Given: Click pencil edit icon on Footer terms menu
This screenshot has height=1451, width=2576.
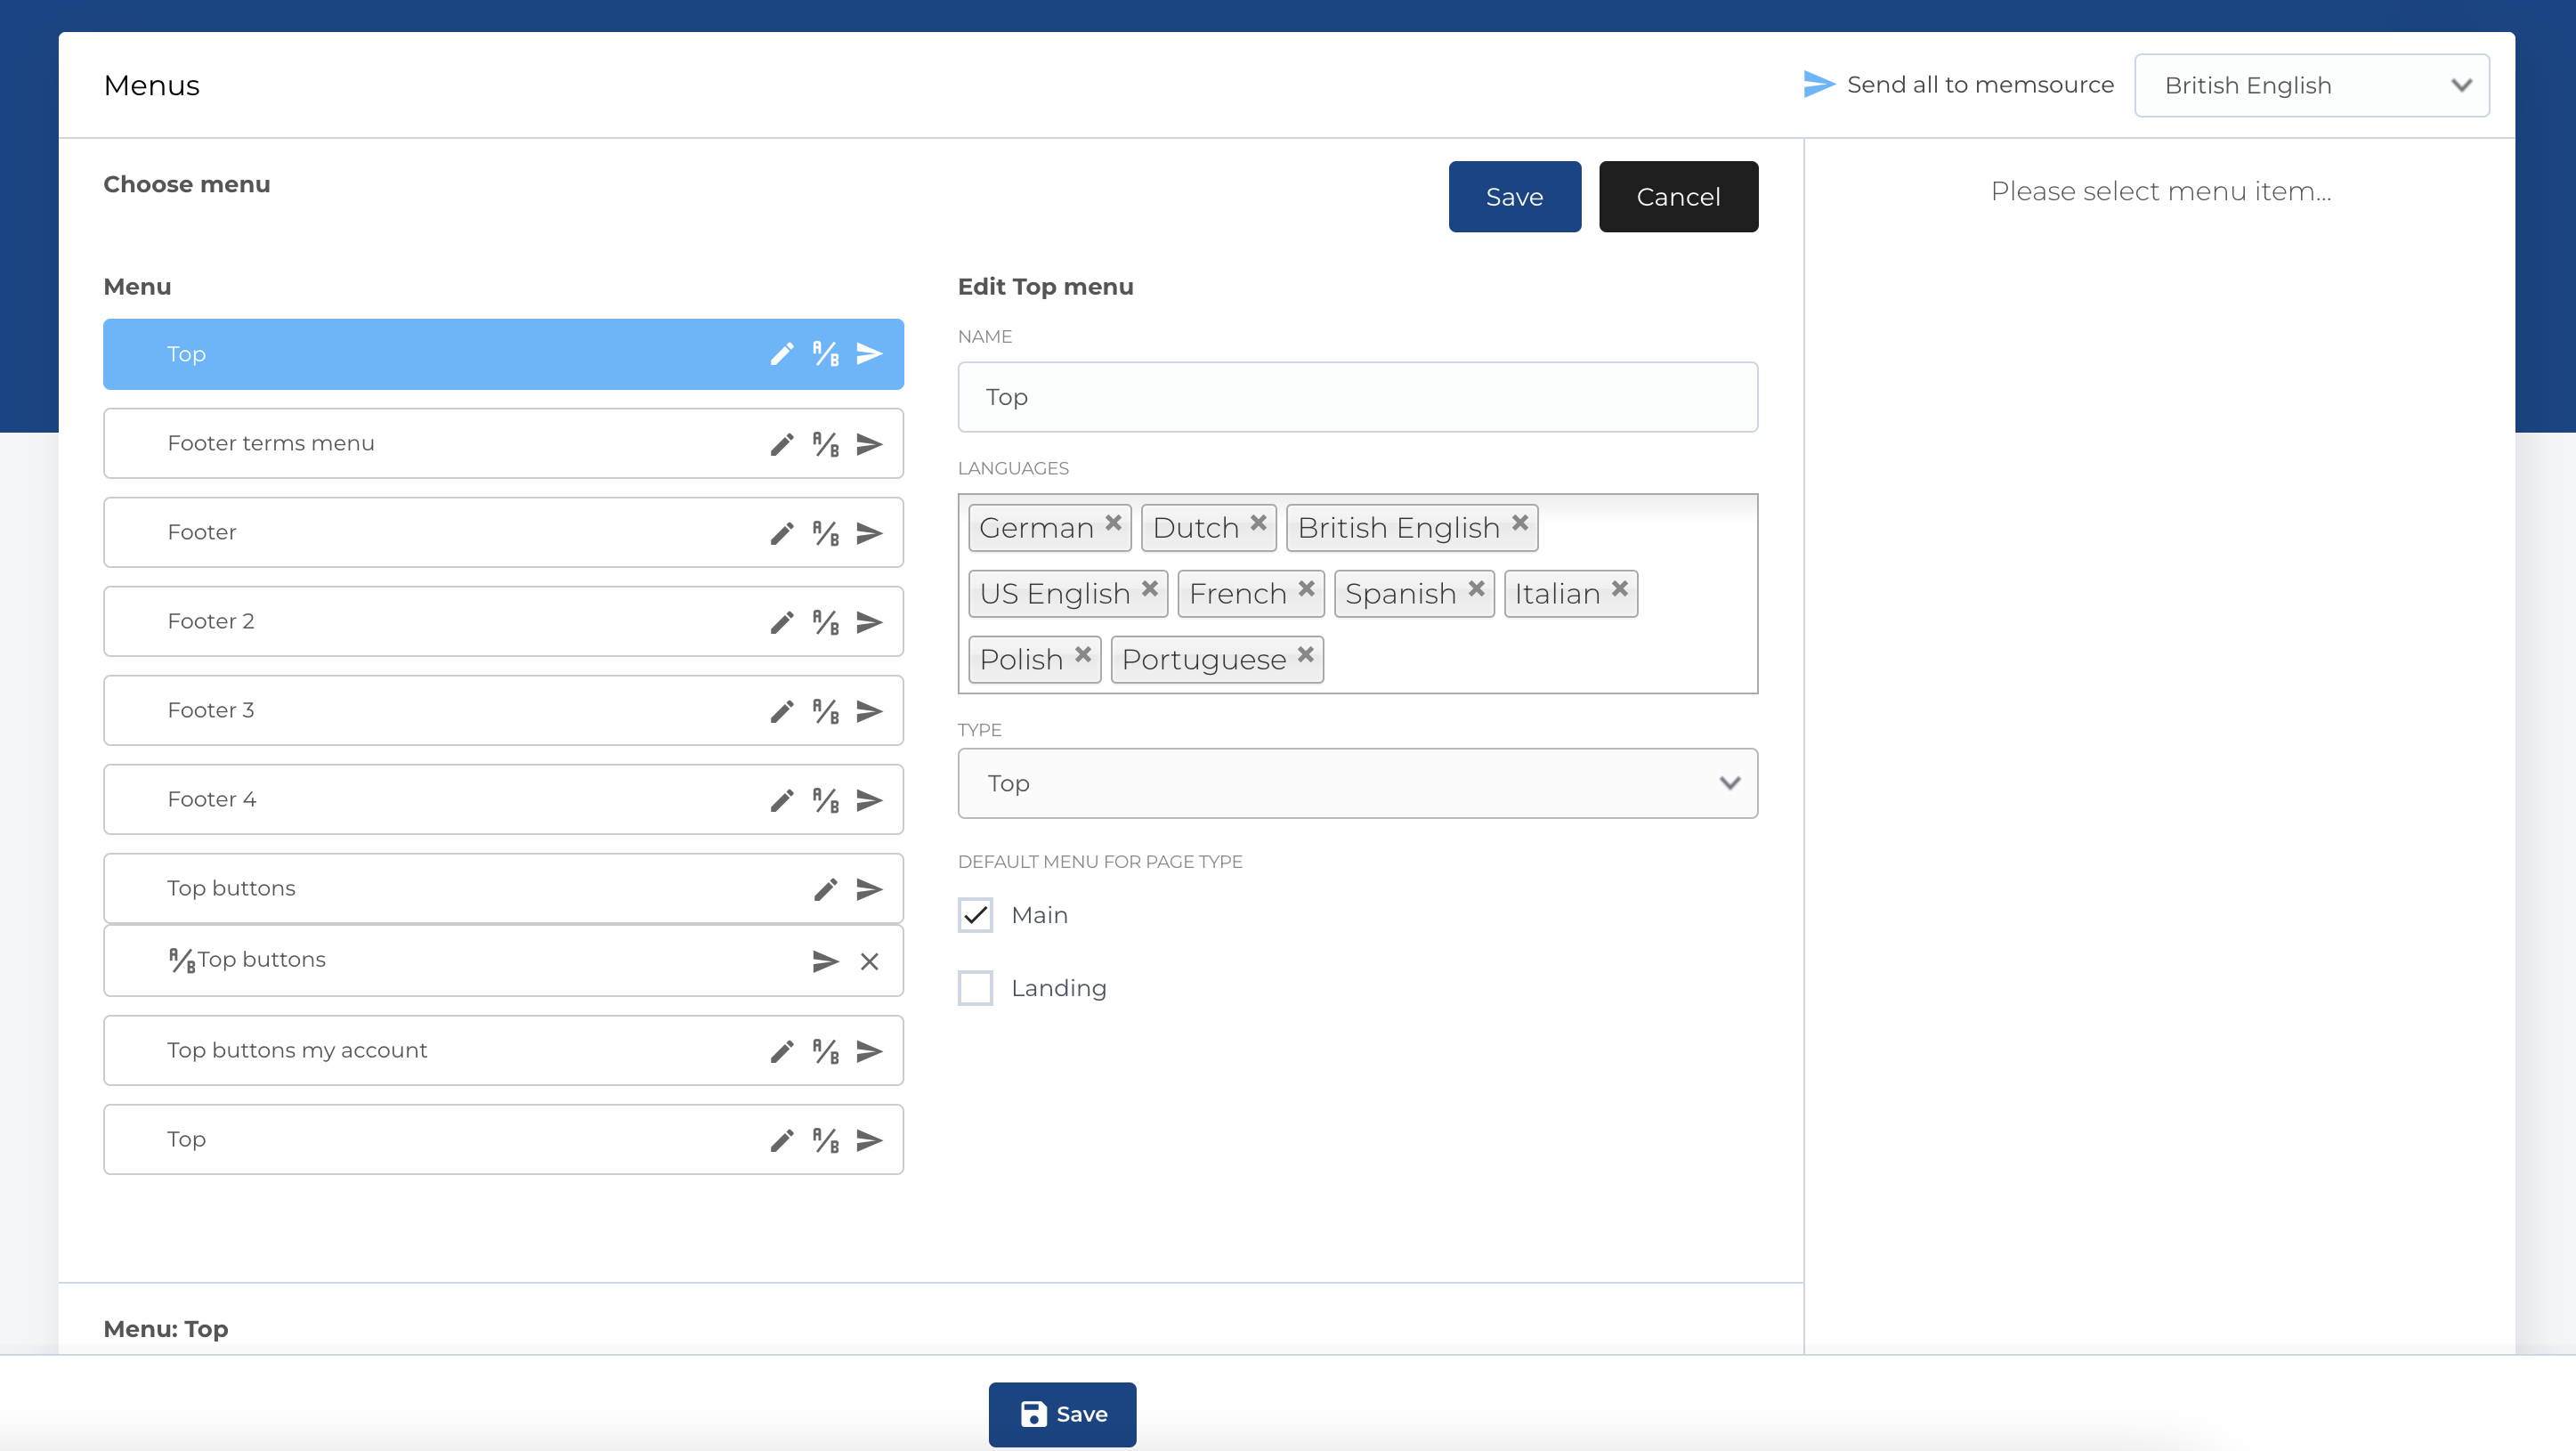Looking at the screenshot, I should (782, 444).
